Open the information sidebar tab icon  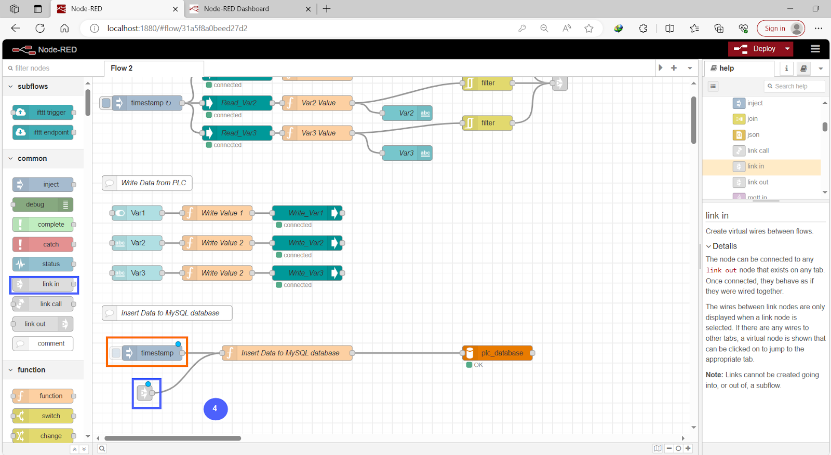786,68
